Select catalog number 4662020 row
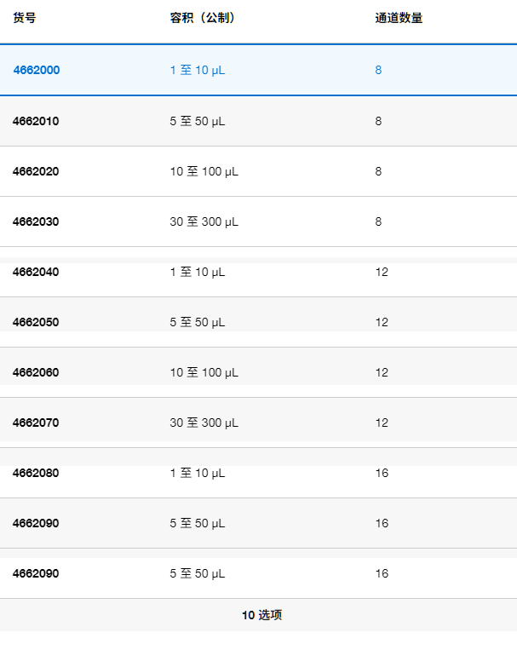Viewport: 517px width, 667px height. (x=36, y=171)
